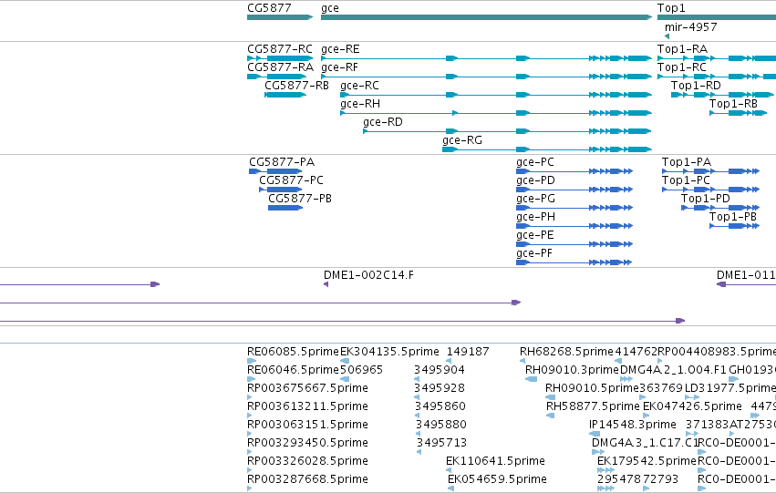The height and width of the screenshot is (493, 776).
Task: Choose the RP003287668.5prime EST
Action: tap(250, 488)
